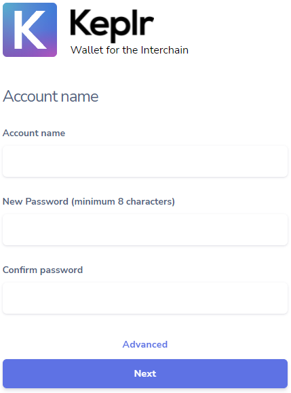This screenshot has height=393, width=291.
Task: Expand the Advanced options
Action: [145, 344]
